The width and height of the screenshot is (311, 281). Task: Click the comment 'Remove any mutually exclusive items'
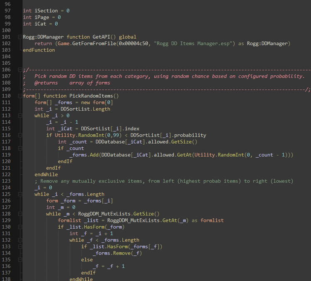click(x=92, y=181)
